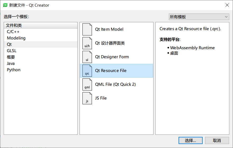This screenshot has height=148, width=233.
Task: Click the 文件和类 header
Action: [41, 25]
